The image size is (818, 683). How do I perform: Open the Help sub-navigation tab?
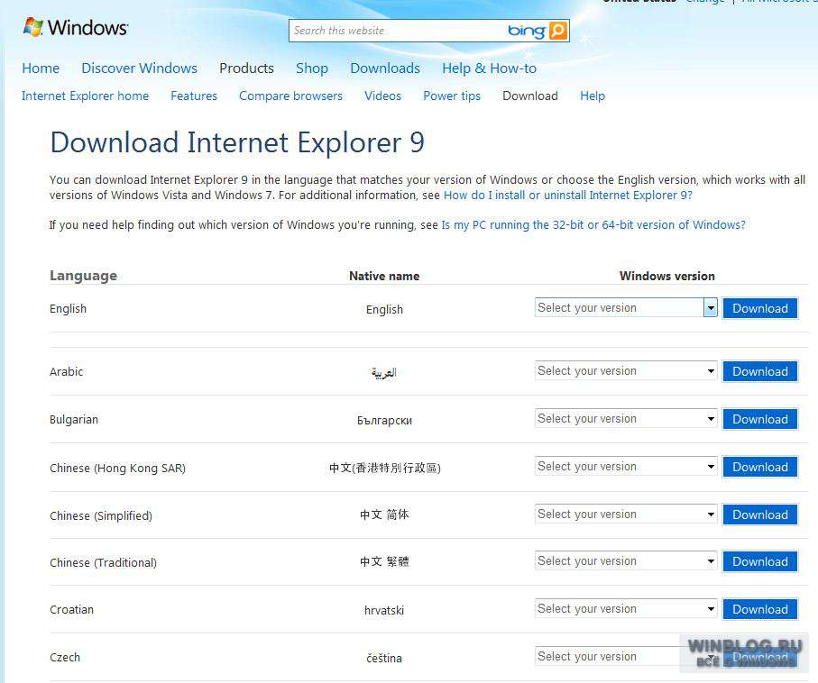point(593,96)
